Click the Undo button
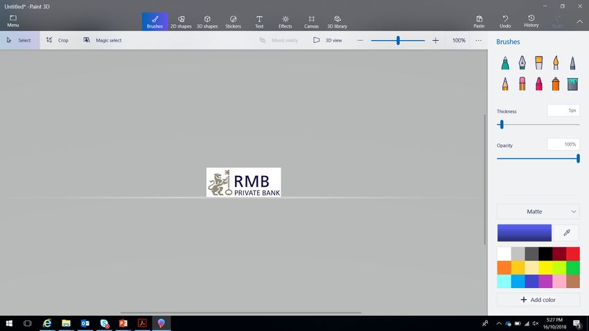Image resolution: width=589 pixels, height=331 pixels. point(505,21)
